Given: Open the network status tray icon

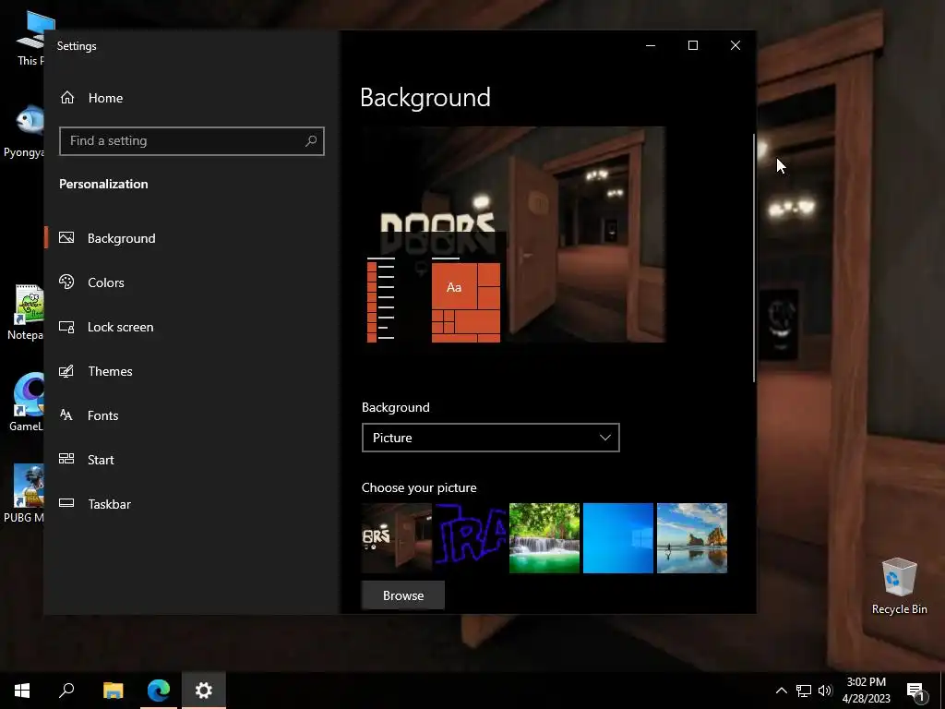Looking at the screenshot, I should (x=804, y=691).
